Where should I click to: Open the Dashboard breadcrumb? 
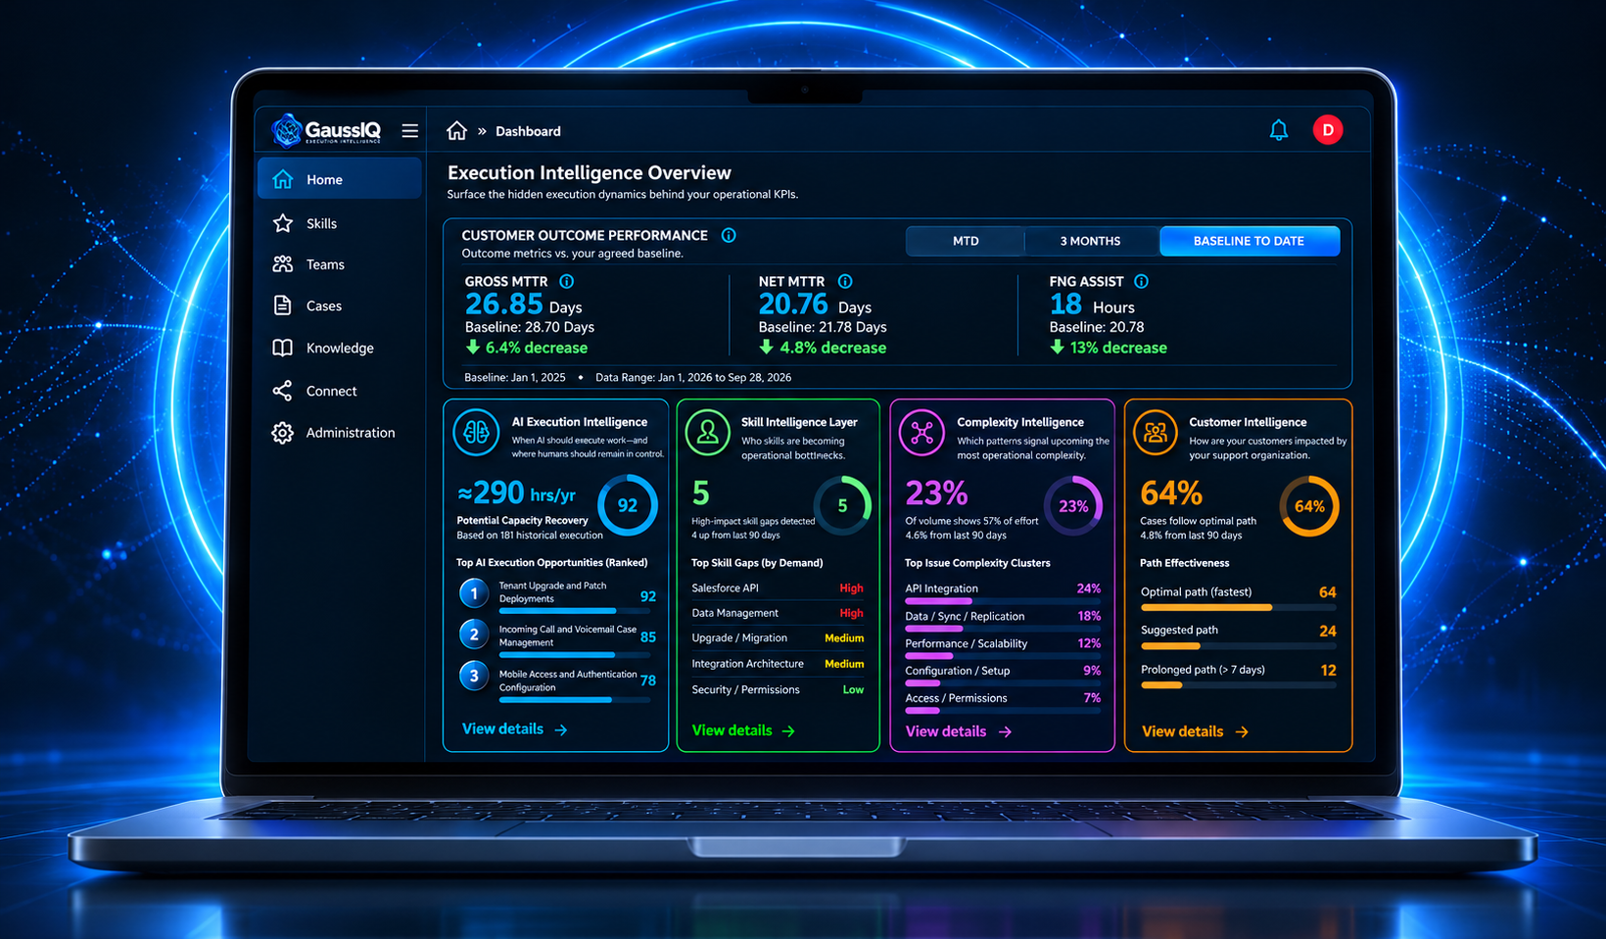528,131
